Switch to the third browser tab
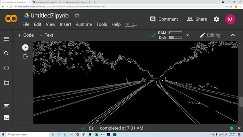This screenshot has height=137, width=243. 77,2
